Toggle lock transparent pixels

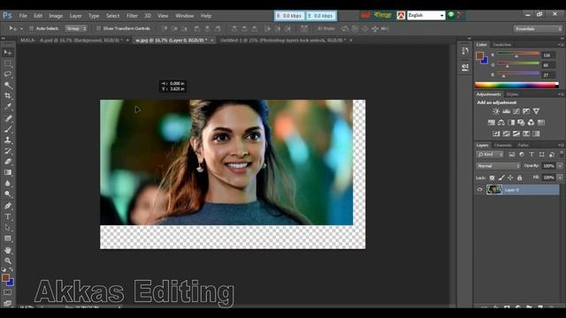[x=492, y=178]
